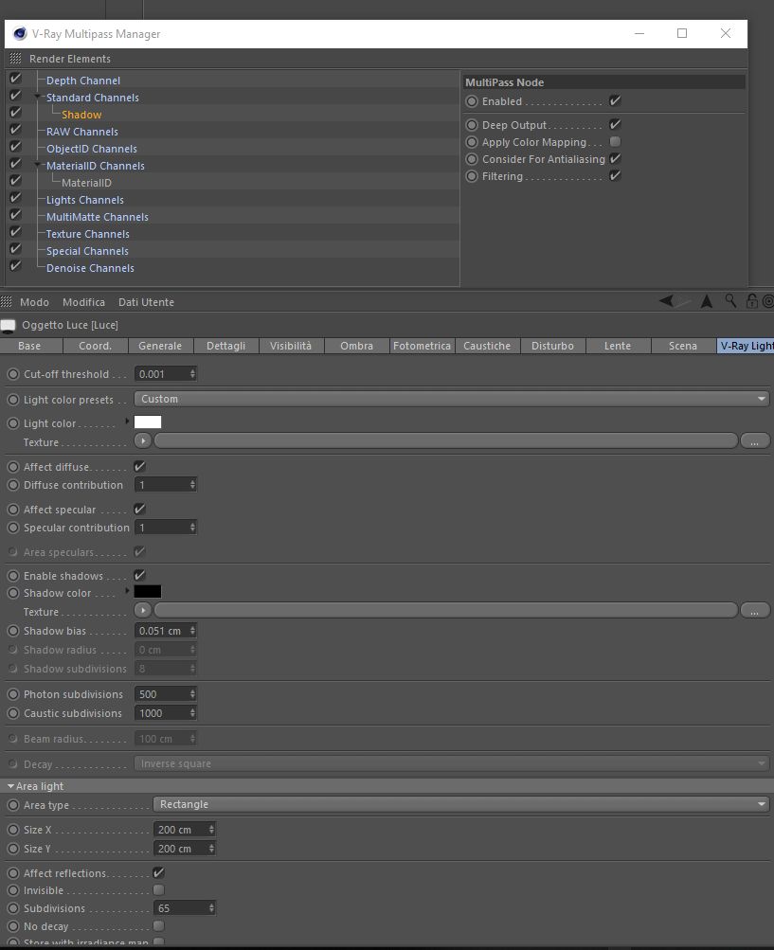Click the Size X value field
Screen dimensions: 774x950
pyautogui.click(x=181, y=830)
